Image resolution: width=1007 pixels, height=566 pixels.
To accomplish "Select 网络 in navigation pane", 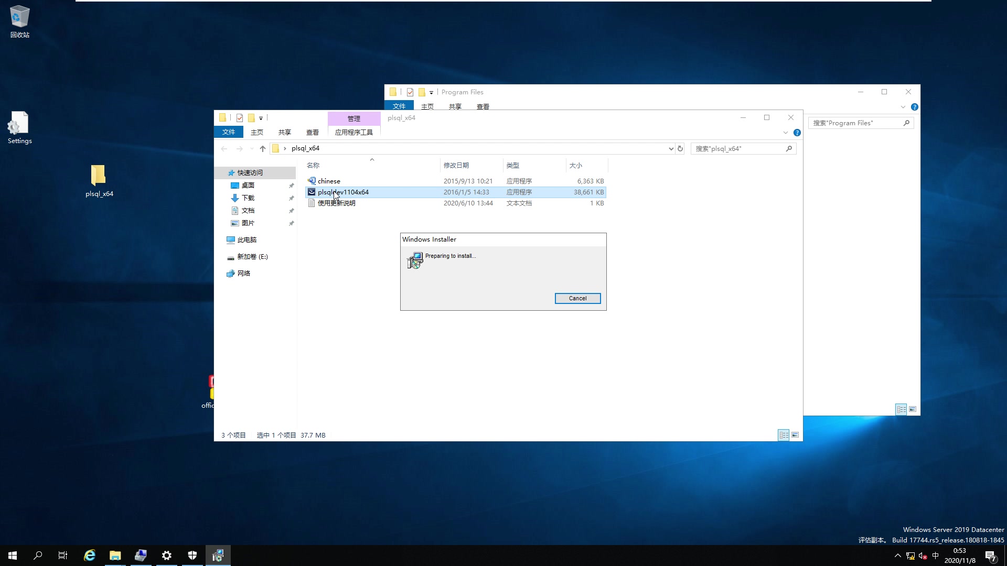I will pos(243,273).
